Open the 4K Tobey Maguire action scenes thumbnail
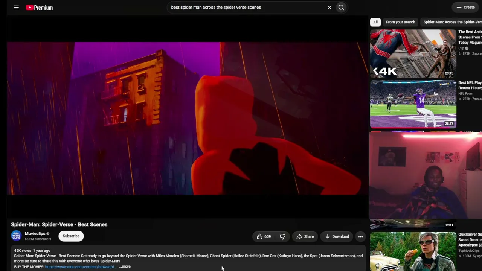Image resolution: width=482 pixels, height=271 pixels. coord(413,53)
